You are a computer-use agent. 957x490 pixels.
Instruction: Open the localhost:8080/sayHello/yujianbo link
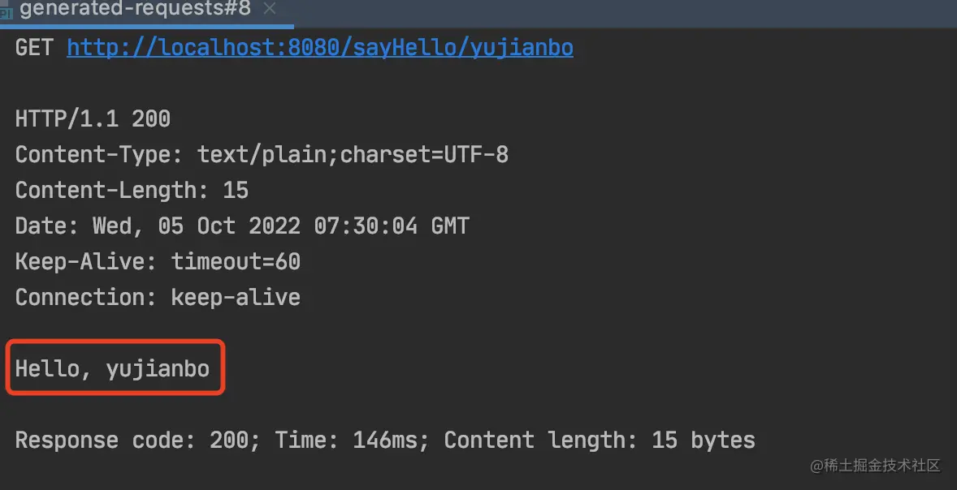[x=320, y=48]
